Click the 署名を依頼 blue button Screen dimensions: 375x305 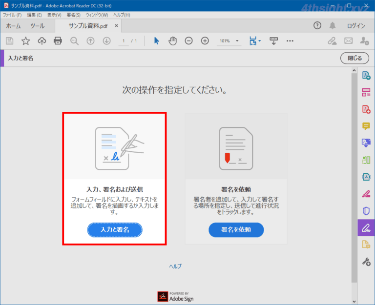(x=236, y=229)
